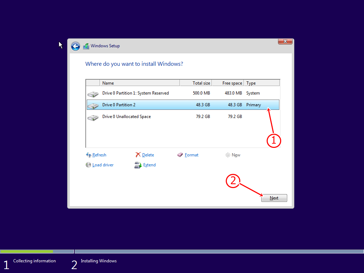The image size is (364, 273).
Task: Click the Refresh icon
Action: 89,155
